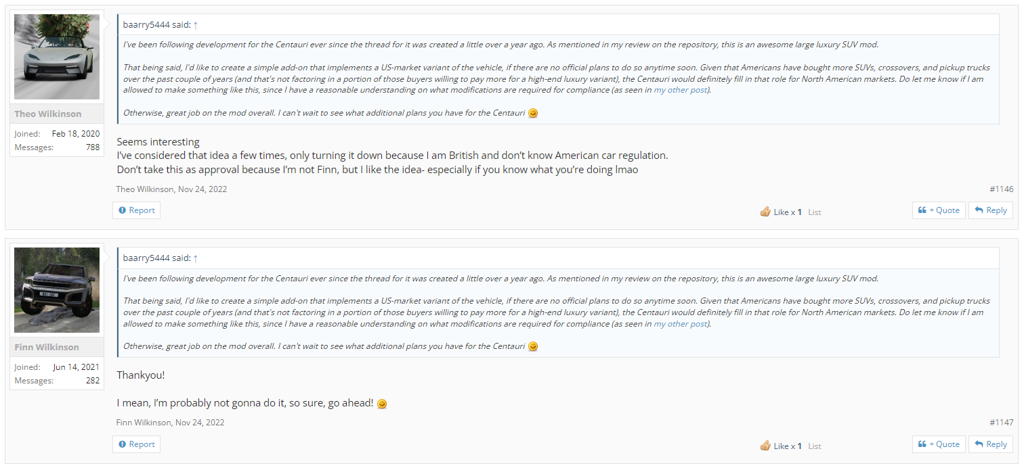Open Finn Wilkinson's profile name link
Screen dimensions: 1024x470
tap(47, 347)
